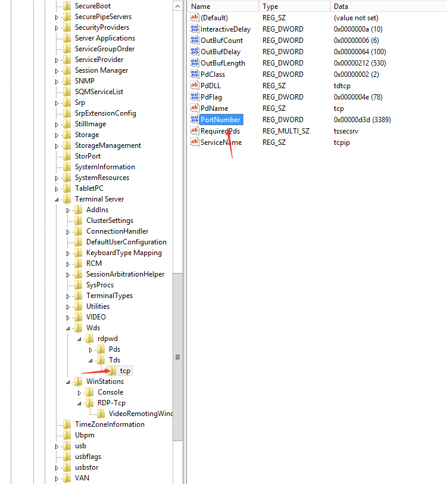447x484 pixels.
Task: Click the ServiceName string value icon
Action: pos(194,142)
